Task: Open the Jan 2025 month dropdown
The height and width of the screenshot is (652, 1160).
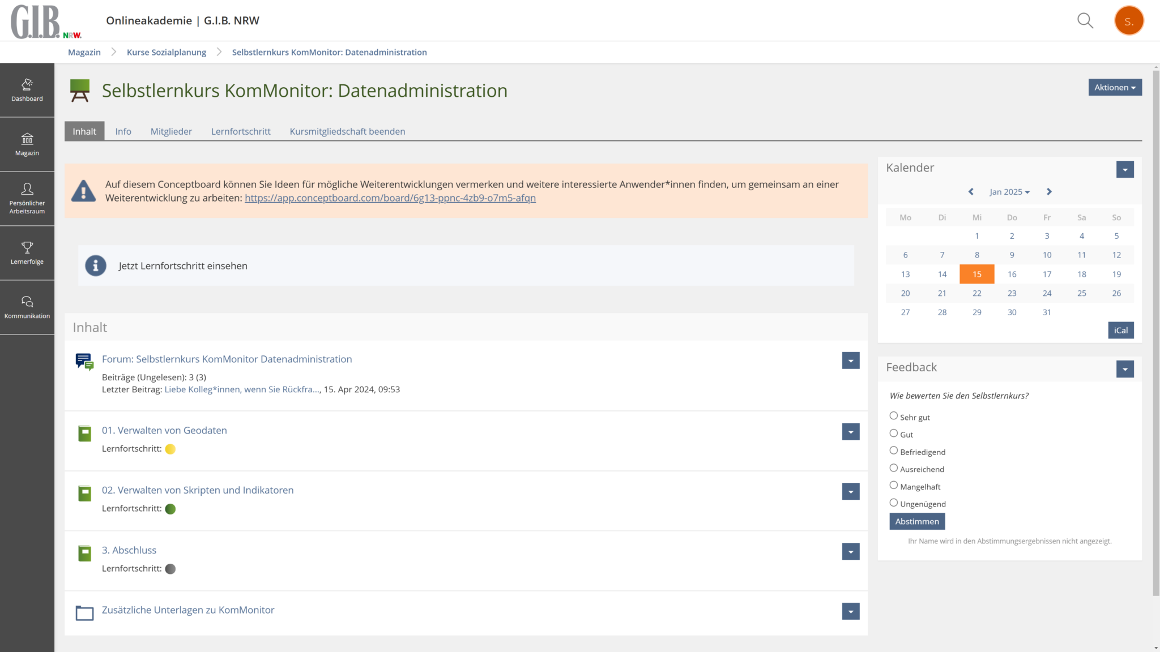Action: point(1009,192)
